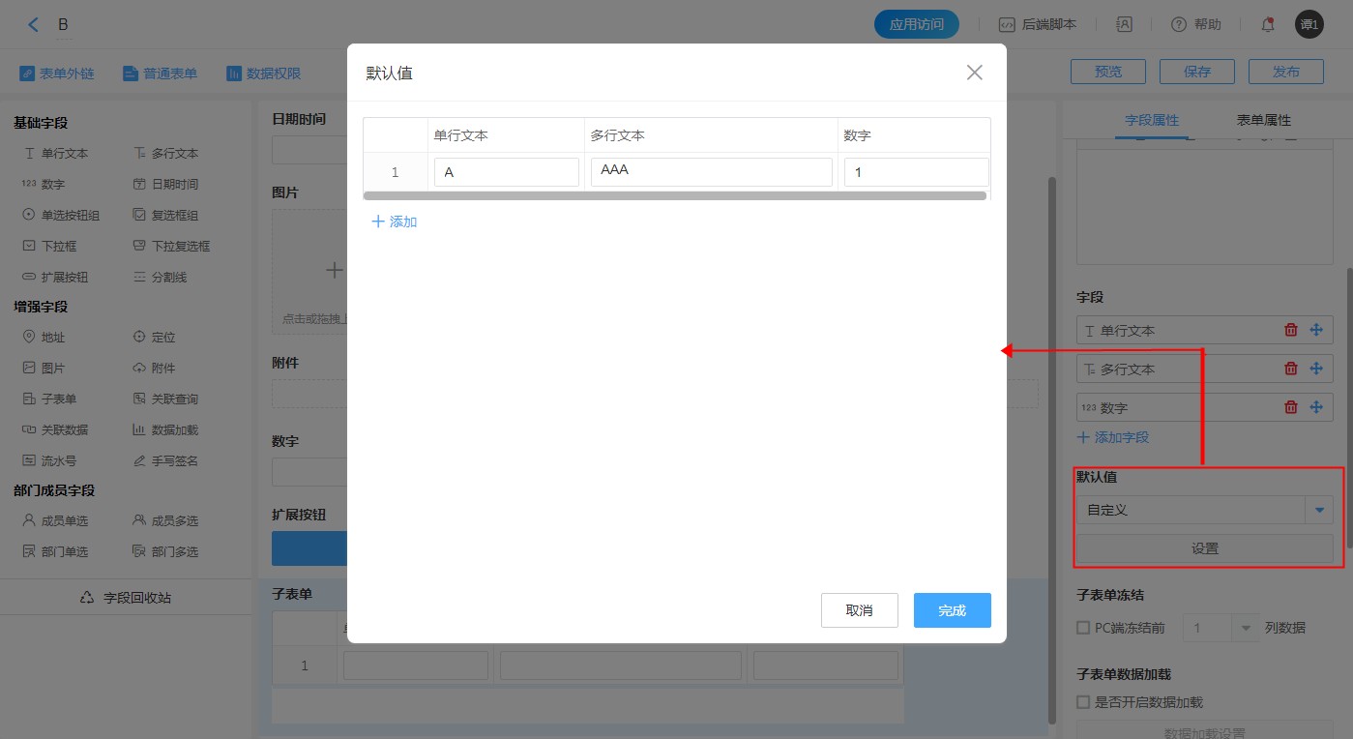The height and width of the screenshot is (739, 1353).
Task: Open the 字段回收站 recycle bin
Action: click(126, 598)
